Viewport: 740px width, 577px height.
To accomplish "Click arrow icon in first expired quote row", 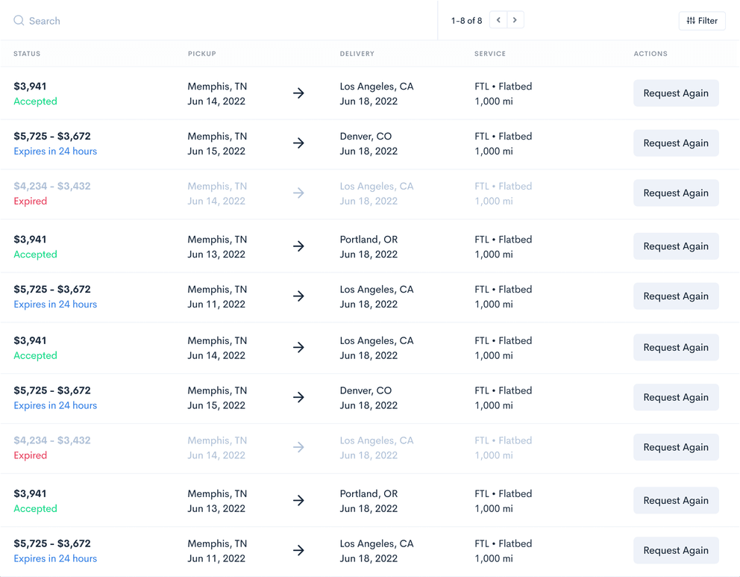I will (x=298, y=193).
